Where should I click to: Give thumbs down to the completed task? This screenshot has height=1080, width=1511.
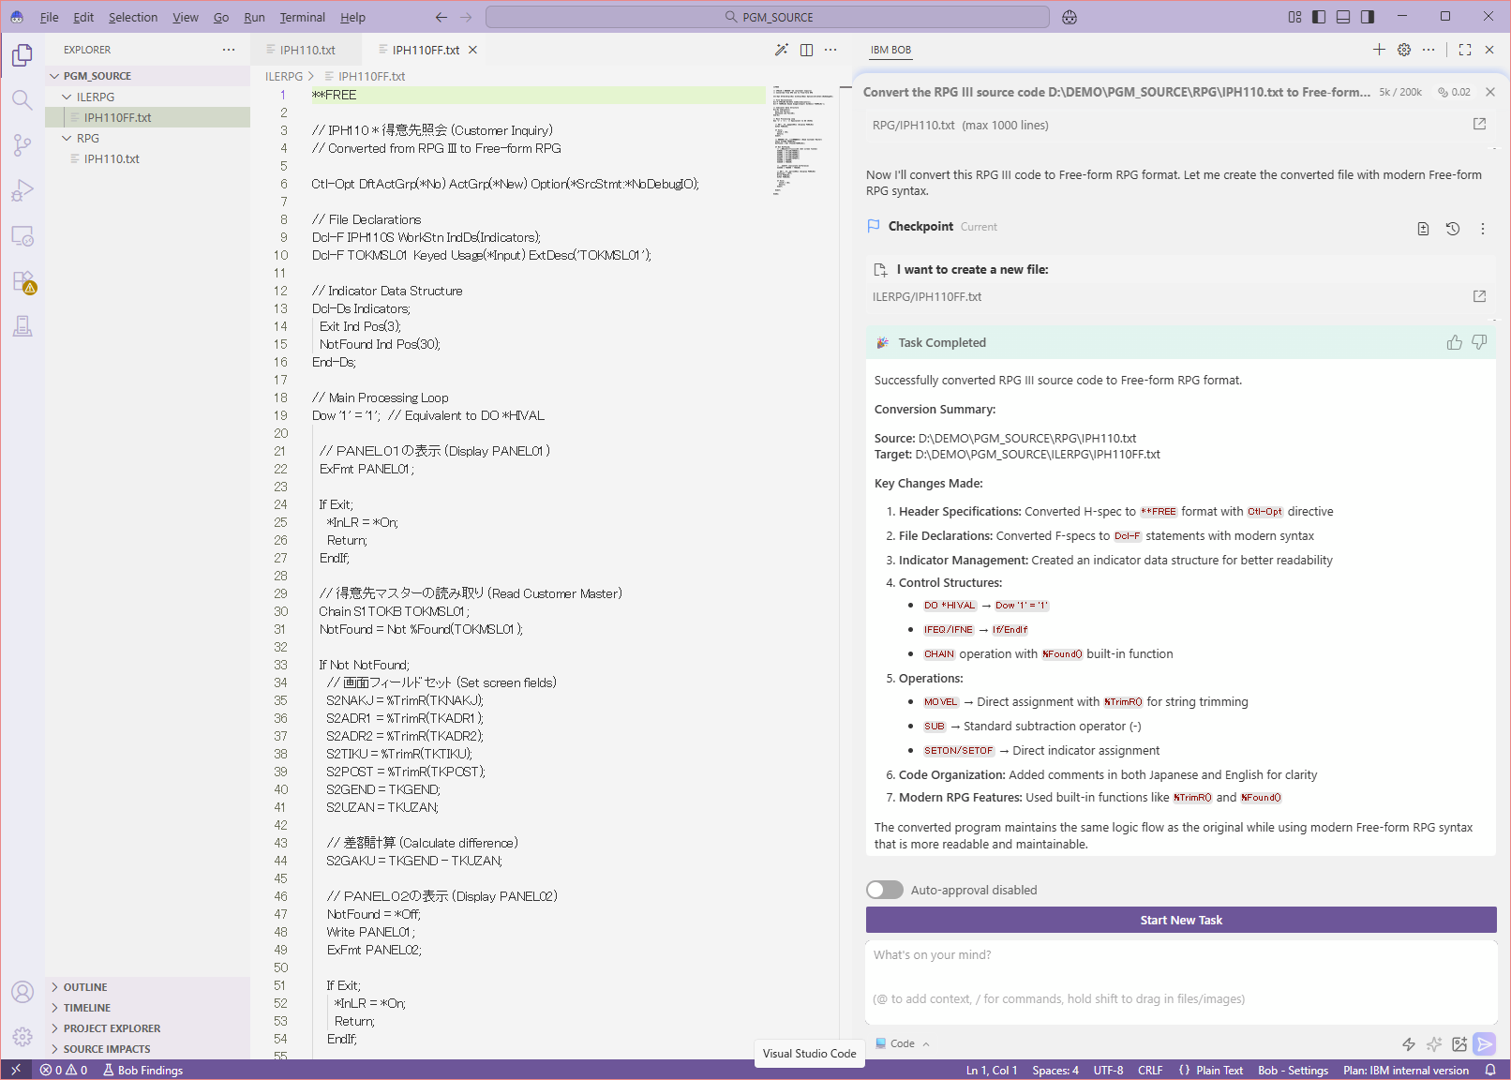(1479, 343)
